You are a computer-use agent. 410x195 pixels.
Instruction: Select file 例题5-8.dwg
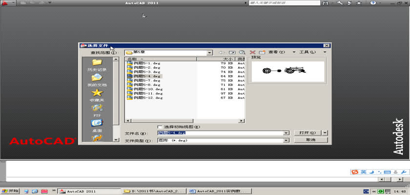[143, 85]
